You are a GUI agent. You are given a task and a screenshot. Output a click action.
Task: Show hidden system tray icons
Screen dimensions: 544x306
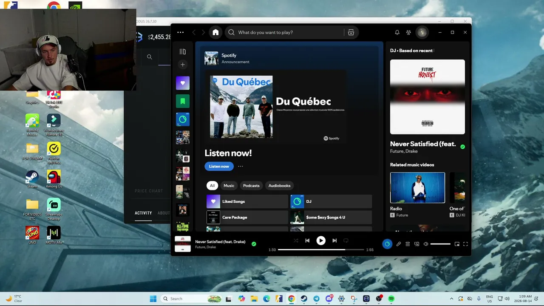[x=451, y=299]
